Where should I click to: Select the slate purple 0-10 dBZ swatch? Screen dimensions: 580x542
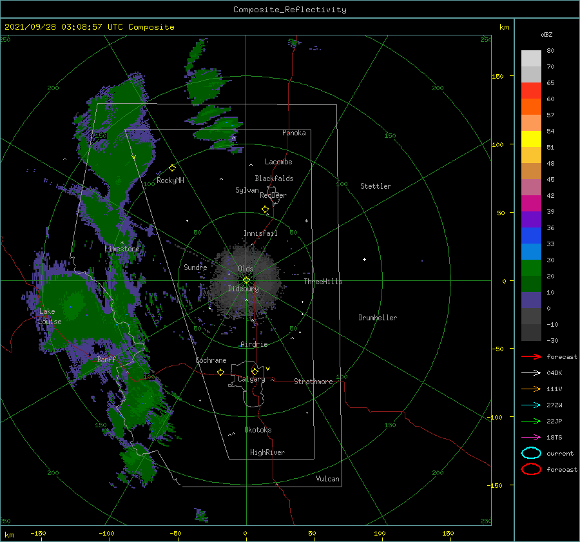(x=531, y=300)
